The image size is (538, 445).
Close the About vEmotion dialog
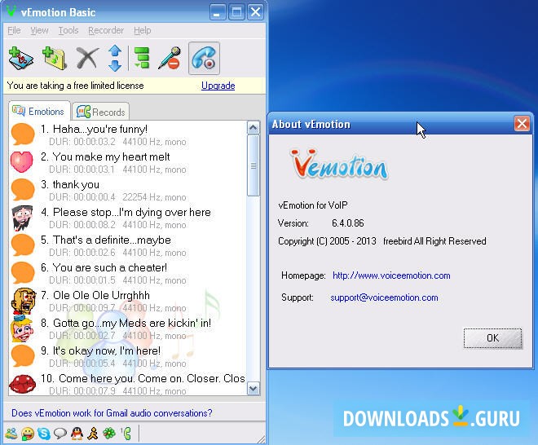[x=522, y=124]
